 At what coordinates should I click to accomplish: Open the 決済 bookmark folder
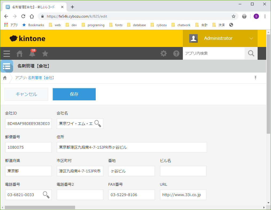click(219, 25)
